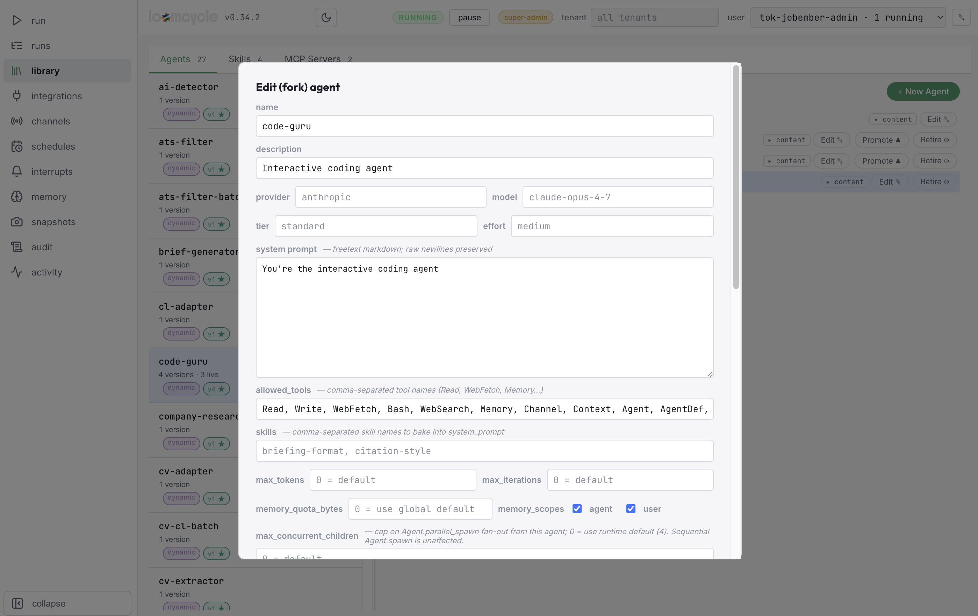Focus the model field
Screen dimensions: 978x616
(x=618, y=197)
